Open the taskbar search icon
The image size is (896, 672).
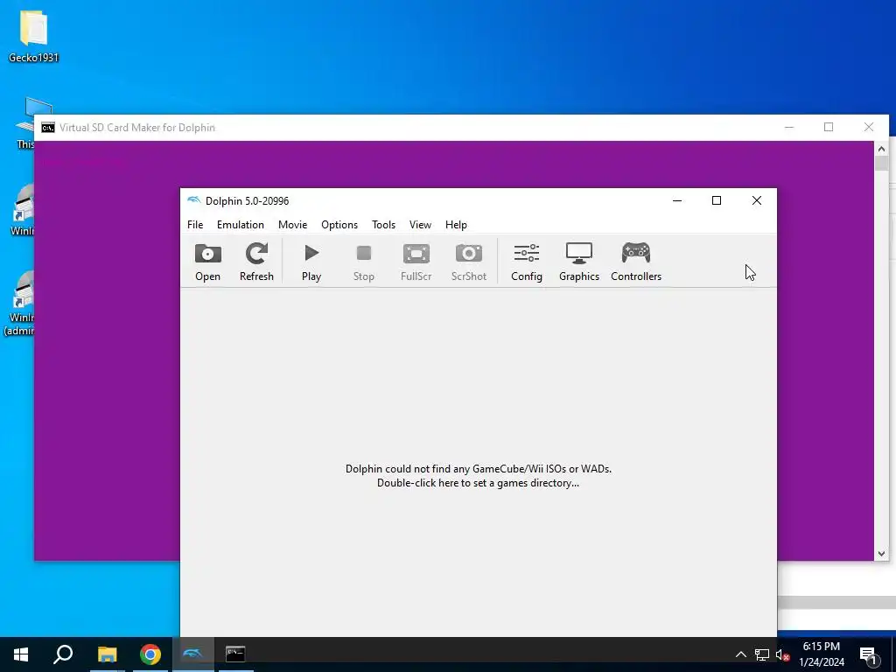click(x=63, y=654)
